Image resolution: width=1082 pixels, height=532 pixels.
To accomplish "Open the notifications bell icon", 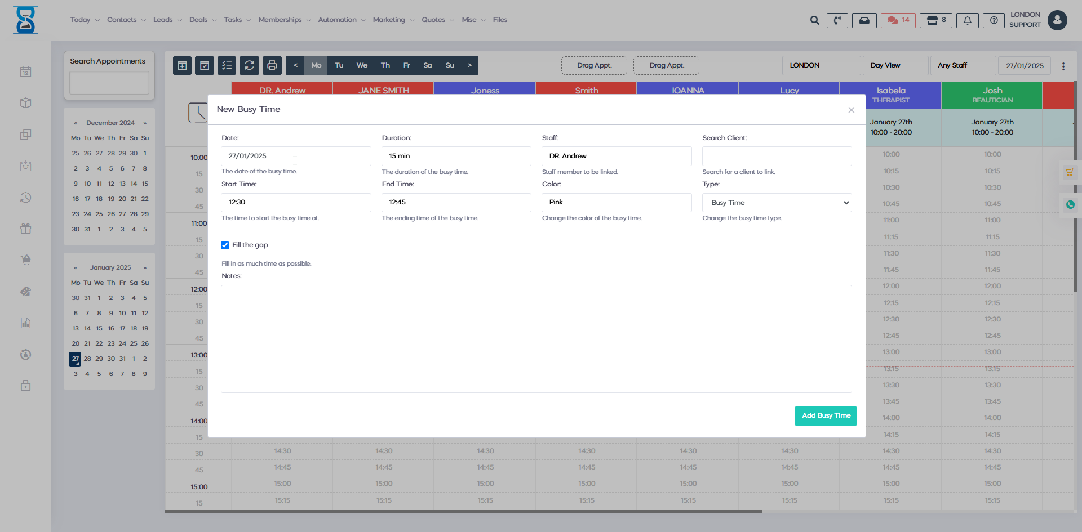I will coord(967,20).
